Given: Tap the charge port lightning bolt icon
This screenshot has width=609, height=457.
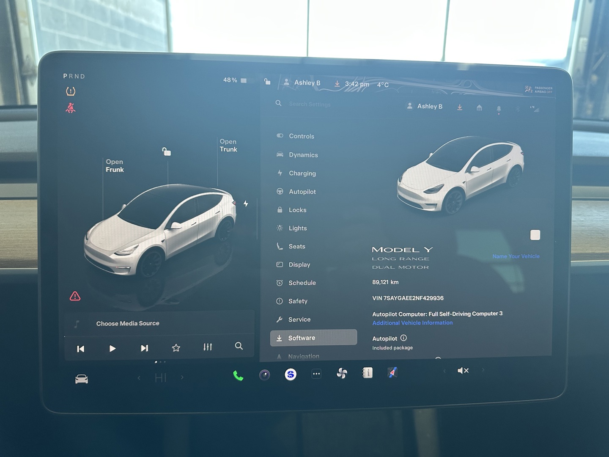Looking at the screenshot, I should (246, 204).
